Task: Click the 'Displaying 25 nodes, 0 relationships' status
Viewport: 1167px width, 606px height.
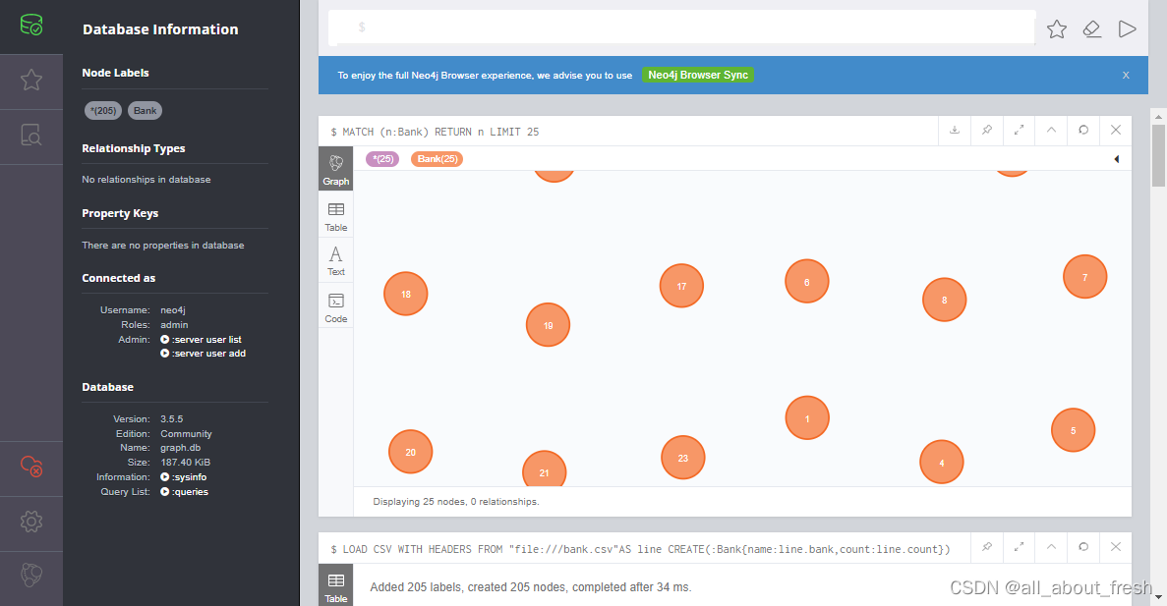Action: (455, 502)
